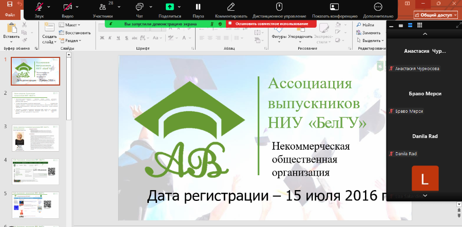Expand Вставить paste options arrow
462x227 pixels.
(x=11, y=42)
